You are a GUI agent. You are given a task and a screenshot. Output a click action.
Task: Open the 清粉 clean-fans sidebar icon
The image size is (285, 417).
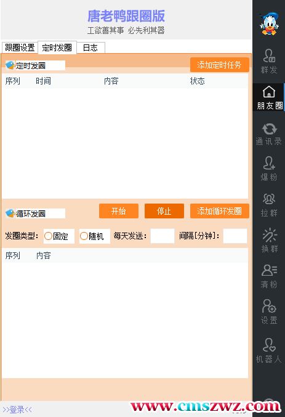tap(269, 276)
